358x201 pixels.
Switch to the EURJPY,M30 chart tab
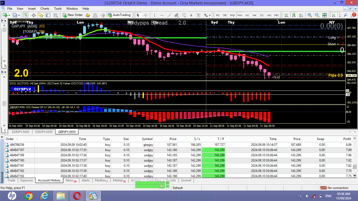click(20, 132)
